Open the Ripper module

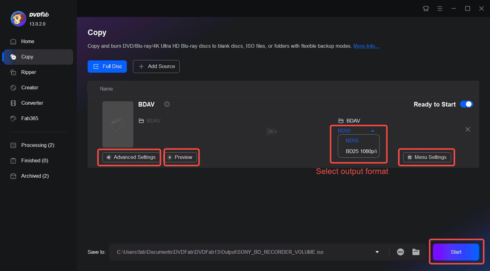[38, 72]
